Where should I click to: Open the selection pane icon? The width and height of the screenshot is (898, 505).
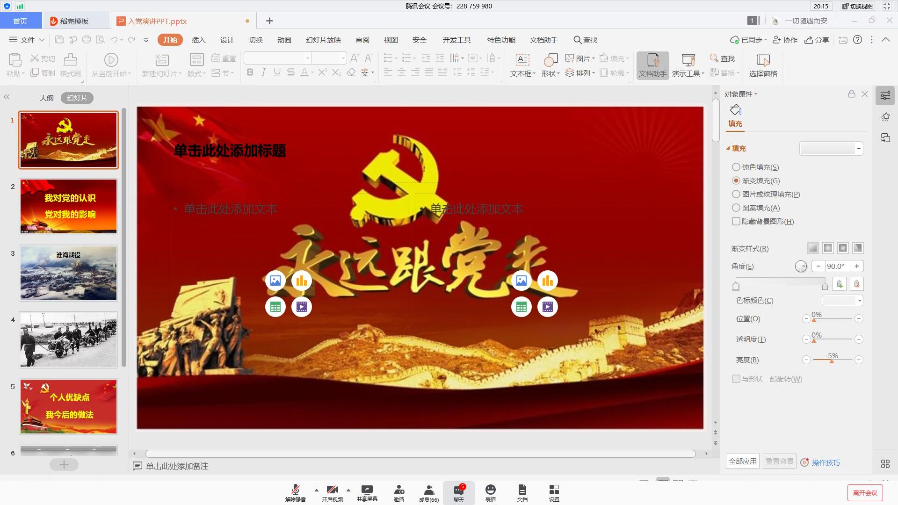point(763,60)
